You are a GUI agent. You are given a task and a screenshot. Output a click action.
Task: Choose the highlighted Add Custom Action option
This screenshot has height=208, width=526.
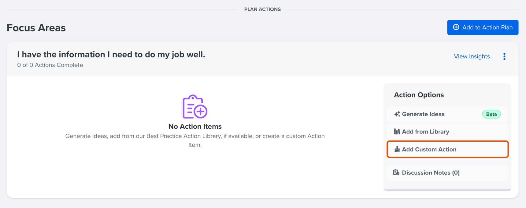pyautogui.click(x=429, y=149)
